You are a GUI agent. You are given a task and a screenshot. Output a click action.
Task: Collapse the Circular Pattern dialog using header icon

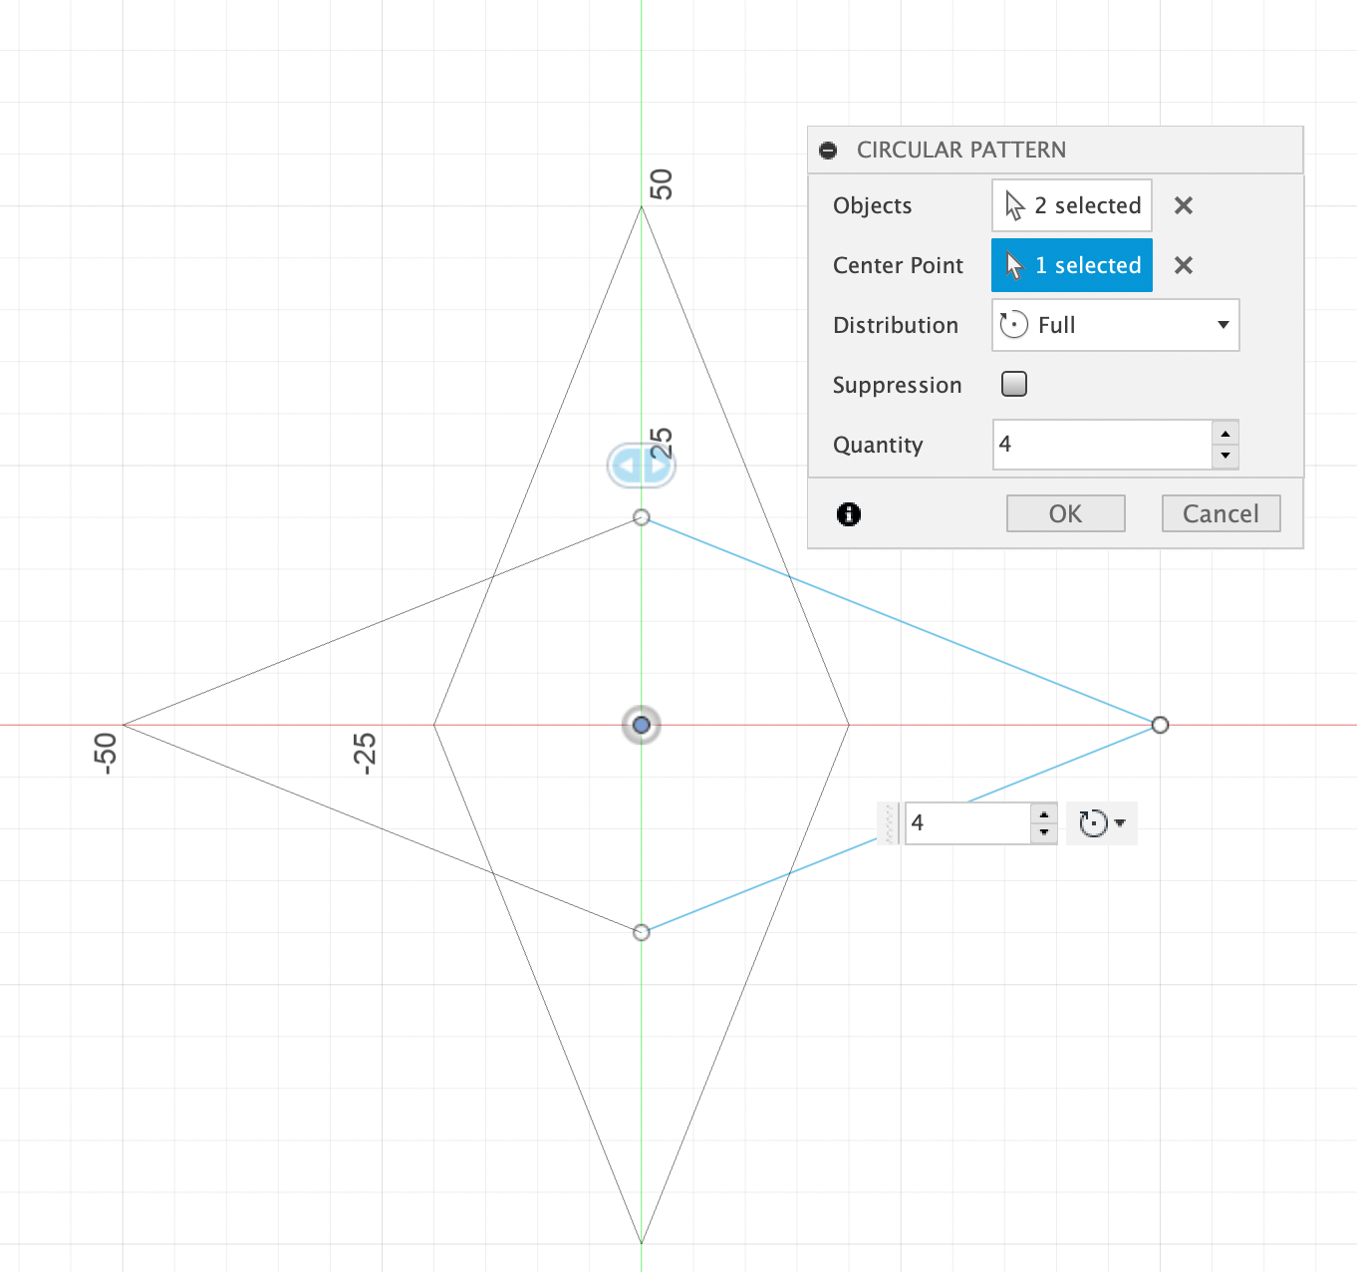click(828, 151)
